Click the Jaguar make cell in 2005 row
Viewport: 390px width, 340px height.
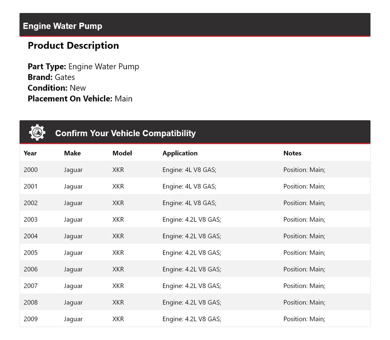73,253
